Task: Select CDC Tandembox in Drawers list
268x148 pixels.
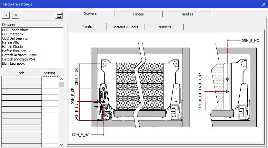Action: [x=15, y=30]
